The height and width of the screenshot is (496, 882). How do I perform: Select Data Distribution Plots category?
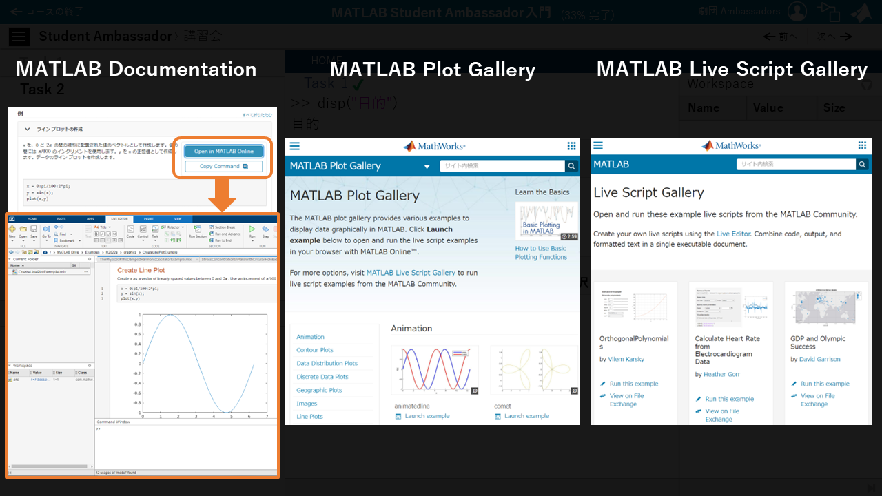tap(327, 363)
